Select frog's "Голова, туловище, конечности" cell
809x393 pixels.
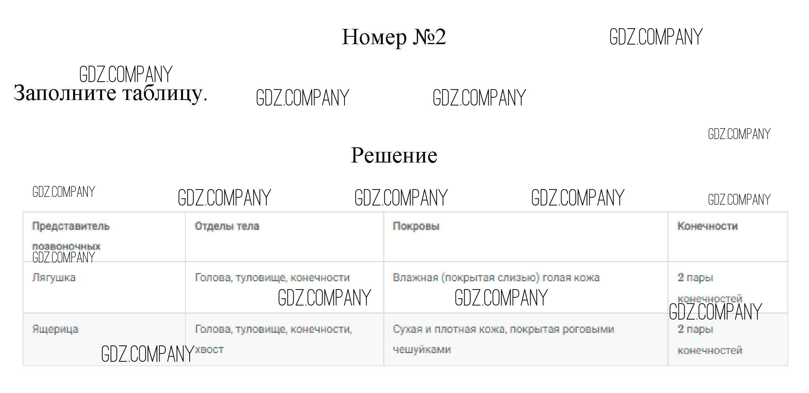coord(272,278)
